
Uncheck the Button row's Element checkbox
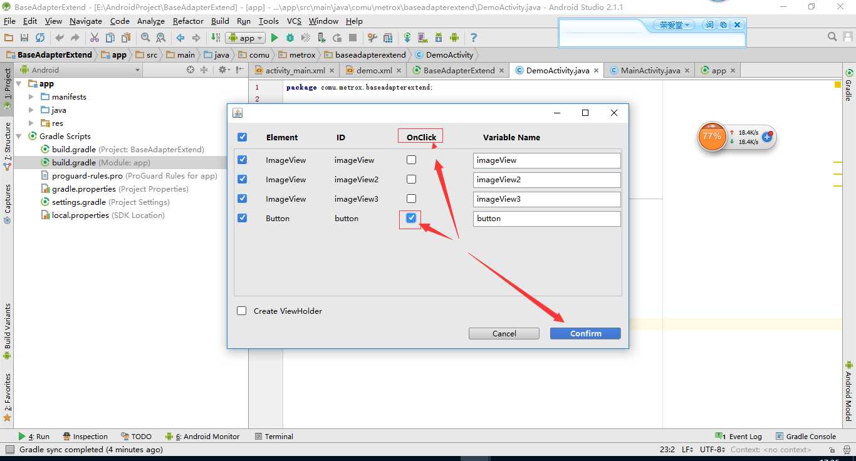coord(243,218)
